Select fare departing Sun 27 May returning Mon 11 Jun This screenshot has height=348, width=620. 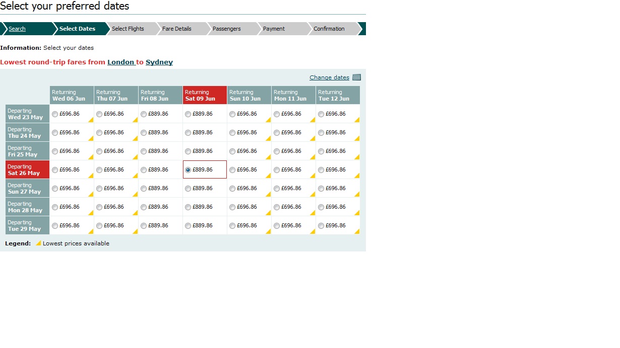(x=277, y=189)
